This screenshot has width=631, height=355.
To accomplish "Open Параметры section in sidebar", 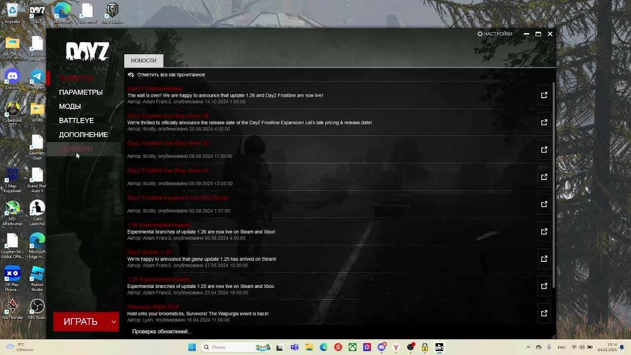I will pyautogui.click(x=81, y=92).
